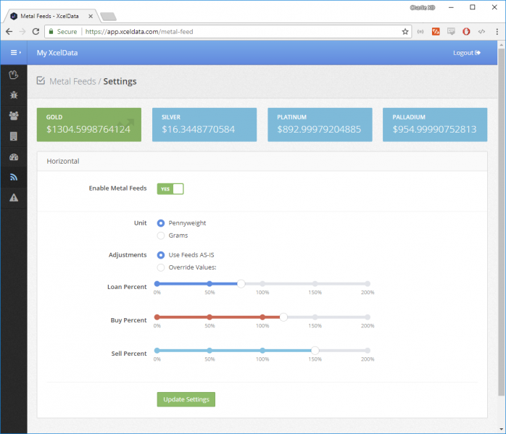Click the Update Settings button
This screenshot has width=506, height=434.
point(186,399)
